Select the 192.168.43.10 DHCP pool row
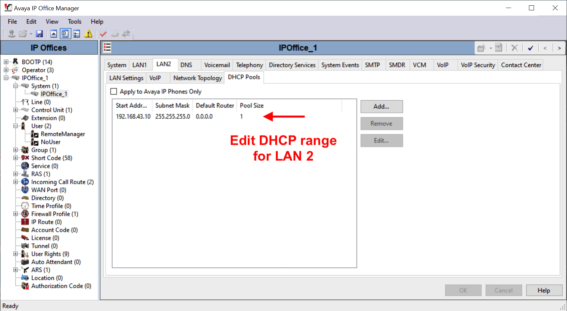The image size is (567, 311). [x=227, y=117]
